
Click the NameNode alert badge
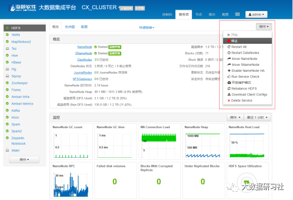(115, 47)
